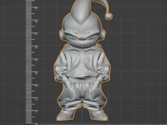Click the ruler mark labeled 8
167x125 pixels.
point(37,22)
